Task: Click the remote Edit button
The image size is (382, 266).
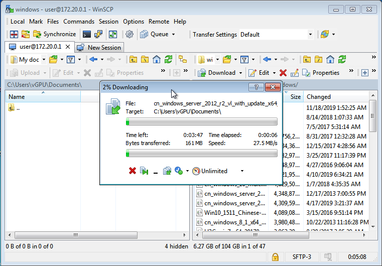Action: point(259,73)
